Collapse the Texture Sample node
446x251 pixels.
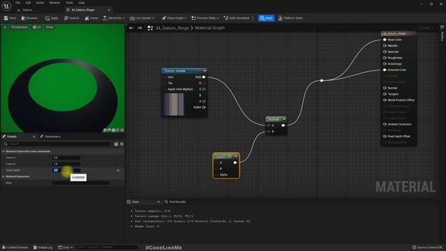click(x=205, y=70)
